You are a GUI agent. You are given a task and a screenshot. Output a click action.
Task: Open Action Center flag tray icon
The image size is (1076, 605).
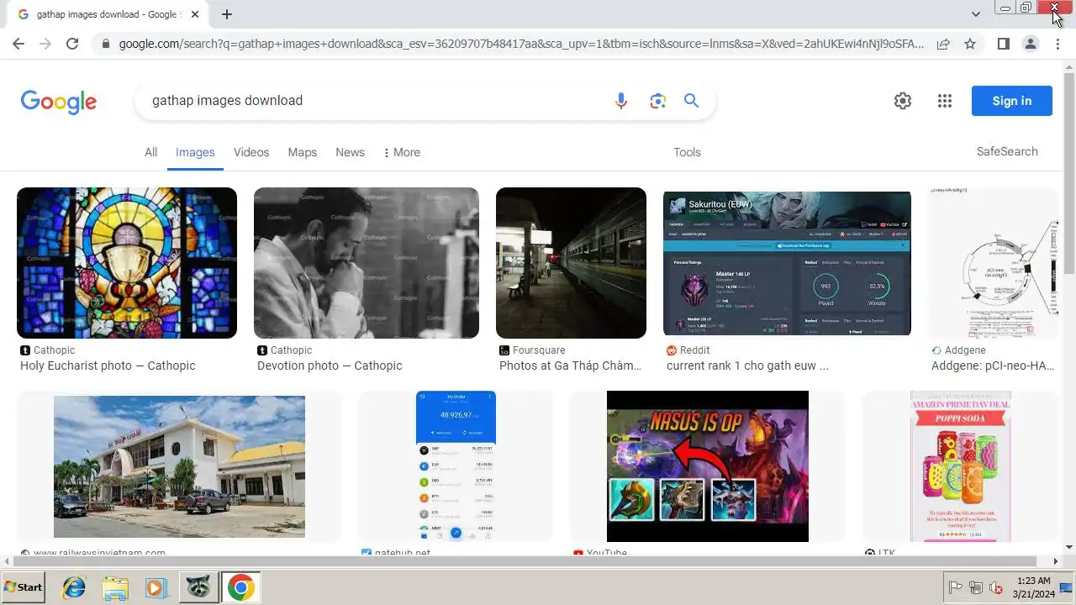tap(956, 587)
